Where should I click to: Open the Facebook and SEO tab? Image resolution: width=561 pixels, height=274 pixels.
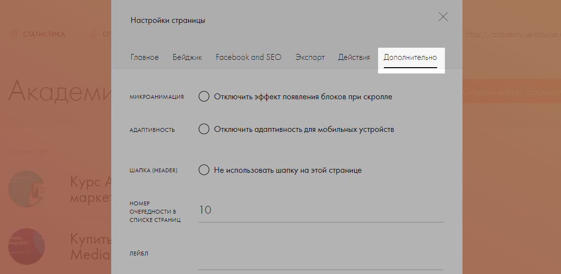(x=248, y=57)
